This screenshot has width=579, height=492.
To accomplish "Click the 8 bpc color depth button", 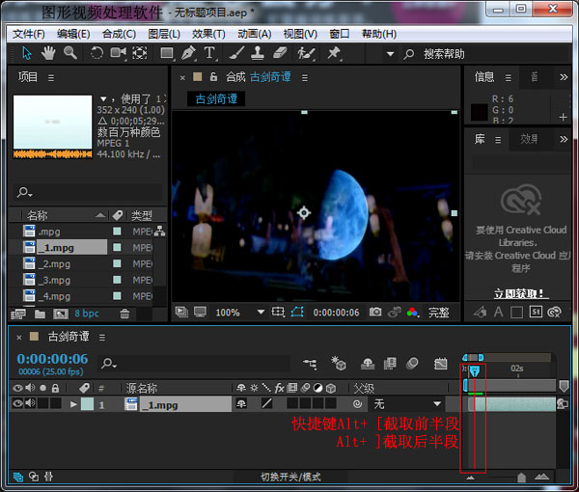I will [x=87, y=314].
